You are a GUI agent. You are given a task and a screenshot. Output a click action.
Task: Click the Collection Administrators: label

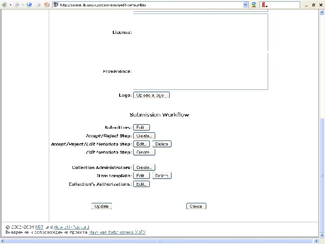[102, 168]
